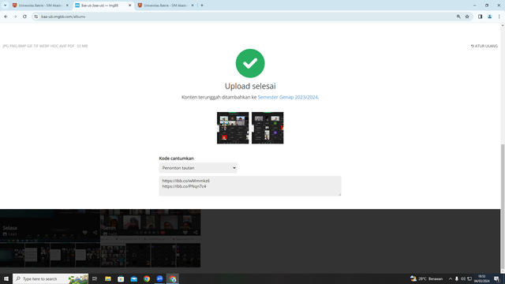The height and width of the screenshot is (284, 505).
Task: Click the taskbar search box
Action: 50,278
